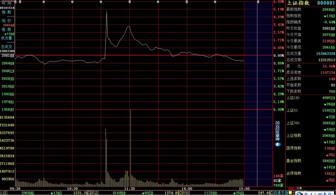Viewport: 336px width, 195px height.
Task: Open the 基金指数 row
Action: (x=311, y=161)
